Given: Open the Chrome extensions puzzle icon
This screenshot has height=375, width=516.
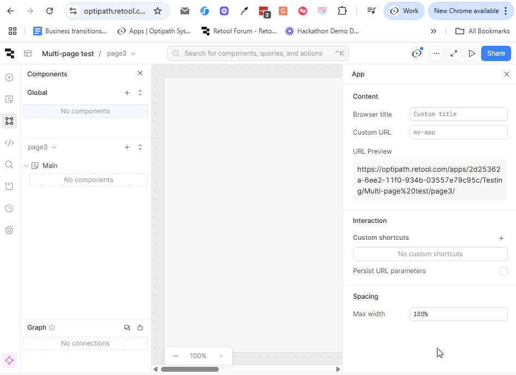Looking at the screenshot, I should click(342, 11).
